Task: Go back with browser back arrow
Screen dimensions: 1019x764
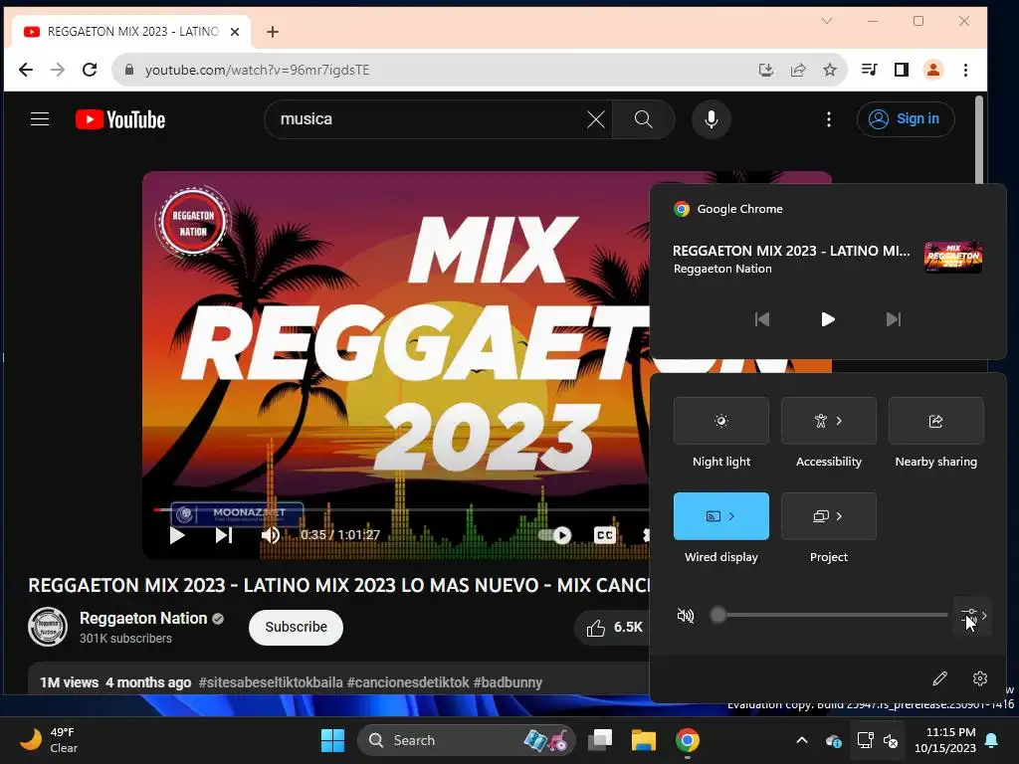Action: (x=25, y=70)
